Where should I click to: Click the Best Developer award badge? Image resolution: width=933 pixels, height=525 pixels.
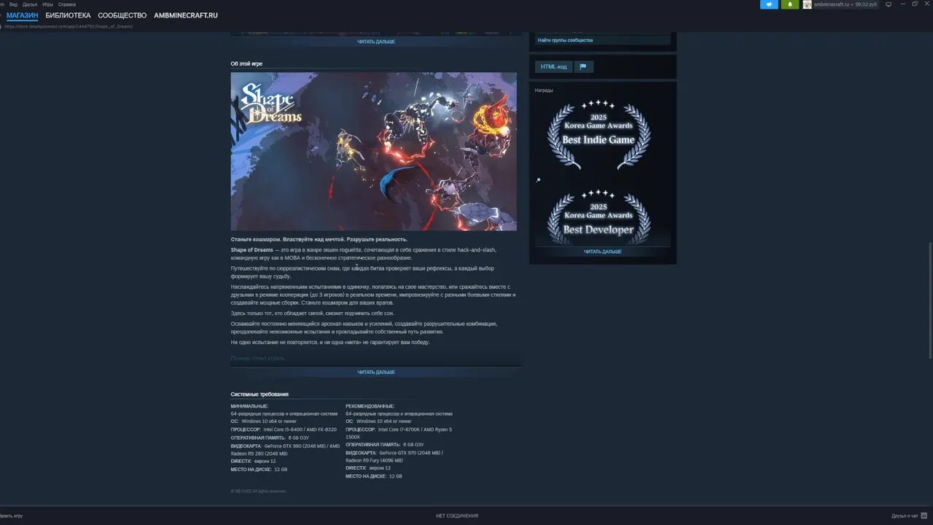(x=598, y=217)
